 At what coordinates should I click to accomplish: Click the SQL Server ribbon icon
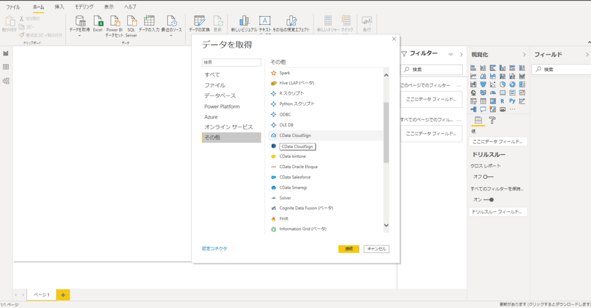[131, 21]
